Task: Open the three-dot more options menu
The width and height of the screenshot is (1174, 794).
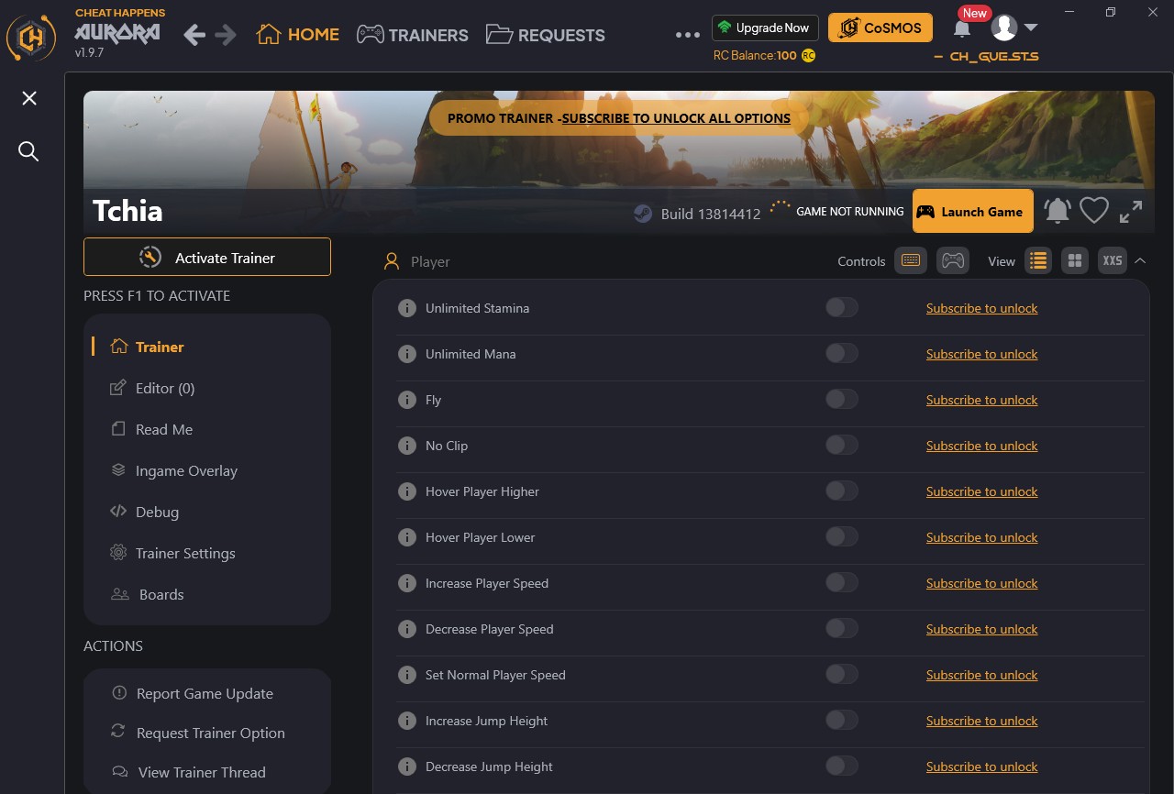Action: (688, 35)
